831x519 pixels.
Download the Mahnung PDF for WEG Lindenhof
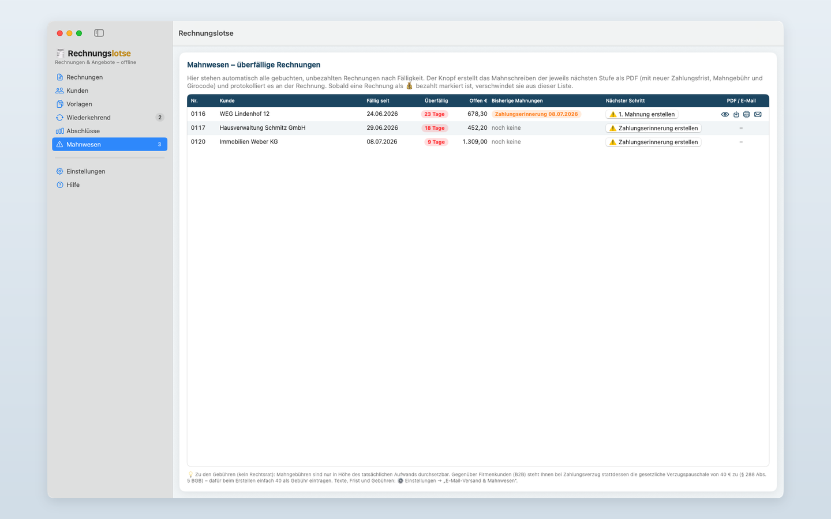(x=736, y=114)
